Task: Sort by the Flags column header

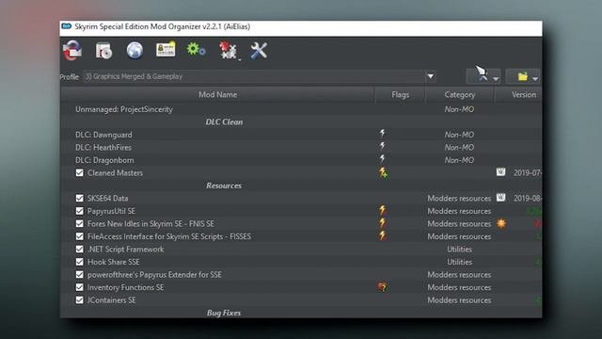Action: pyautogui.click(x=400, y=94)
